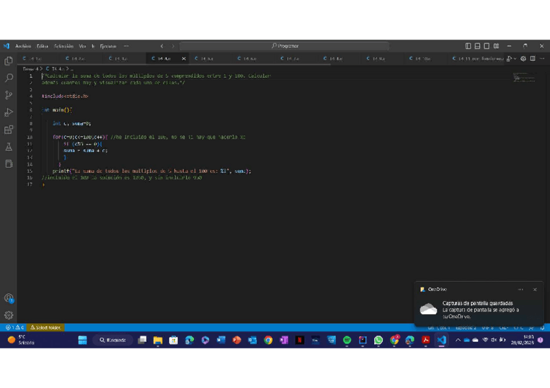Toggle the secondary side bar layout button
The height and width of the screenshot is (388, 550).
click(486, 46)
